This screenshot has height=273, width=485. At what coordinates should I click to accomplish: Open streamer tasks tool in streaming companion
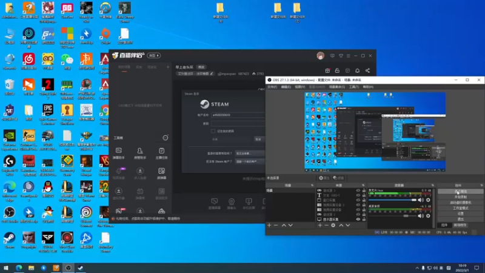click(161, 153)
